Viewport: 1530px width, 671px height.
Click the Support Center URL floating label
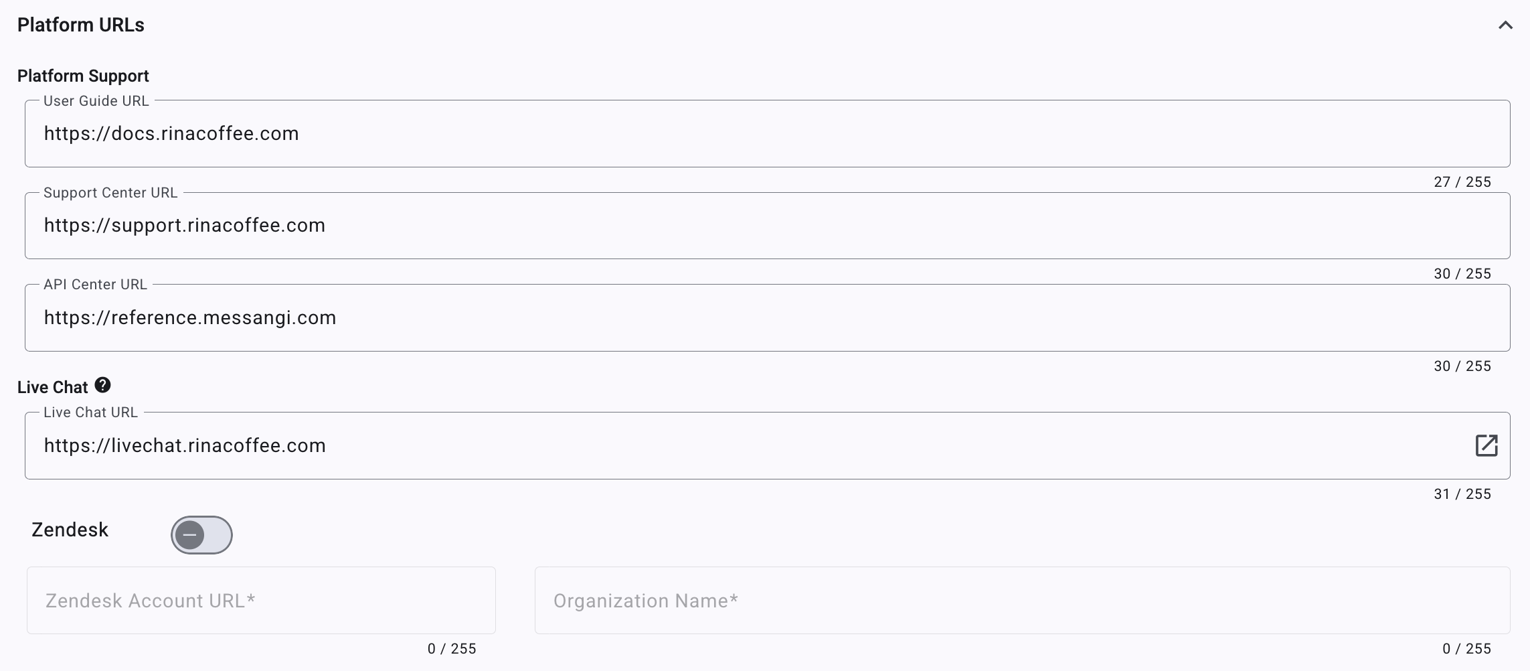(x=110, y=193)
